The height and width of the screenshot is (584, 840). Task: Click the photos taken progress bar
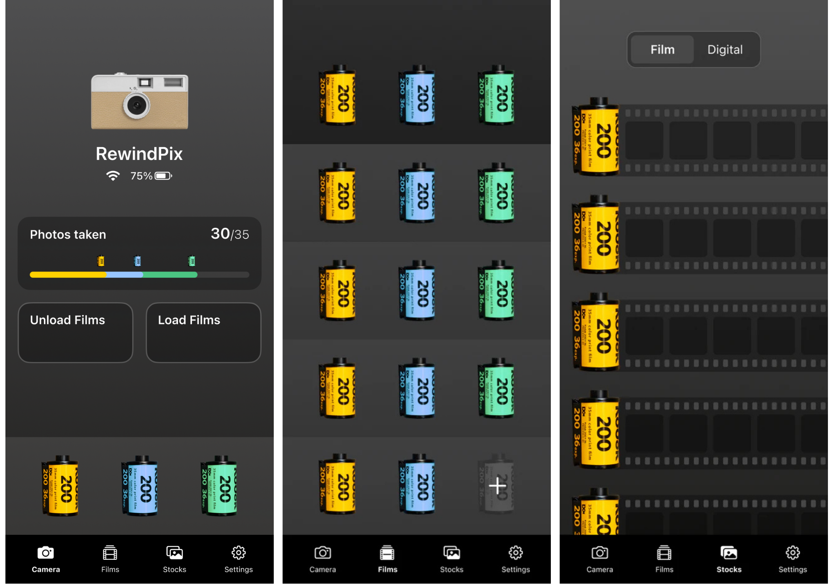point(139,275)
